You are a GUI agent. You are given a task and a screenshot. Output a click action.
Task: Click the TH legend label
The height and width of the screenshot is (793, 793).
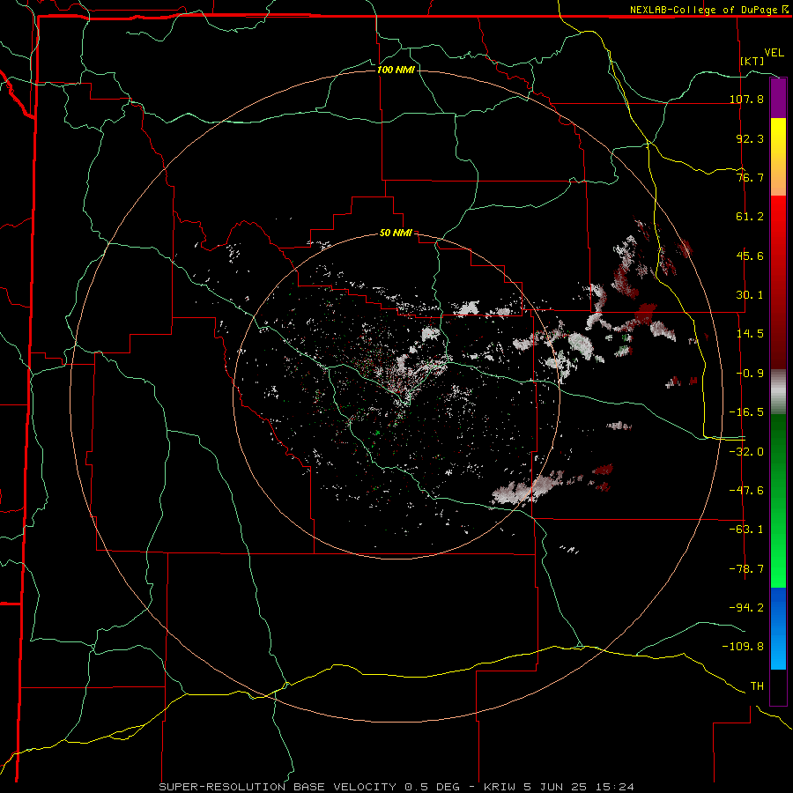[x=757, y=686]
